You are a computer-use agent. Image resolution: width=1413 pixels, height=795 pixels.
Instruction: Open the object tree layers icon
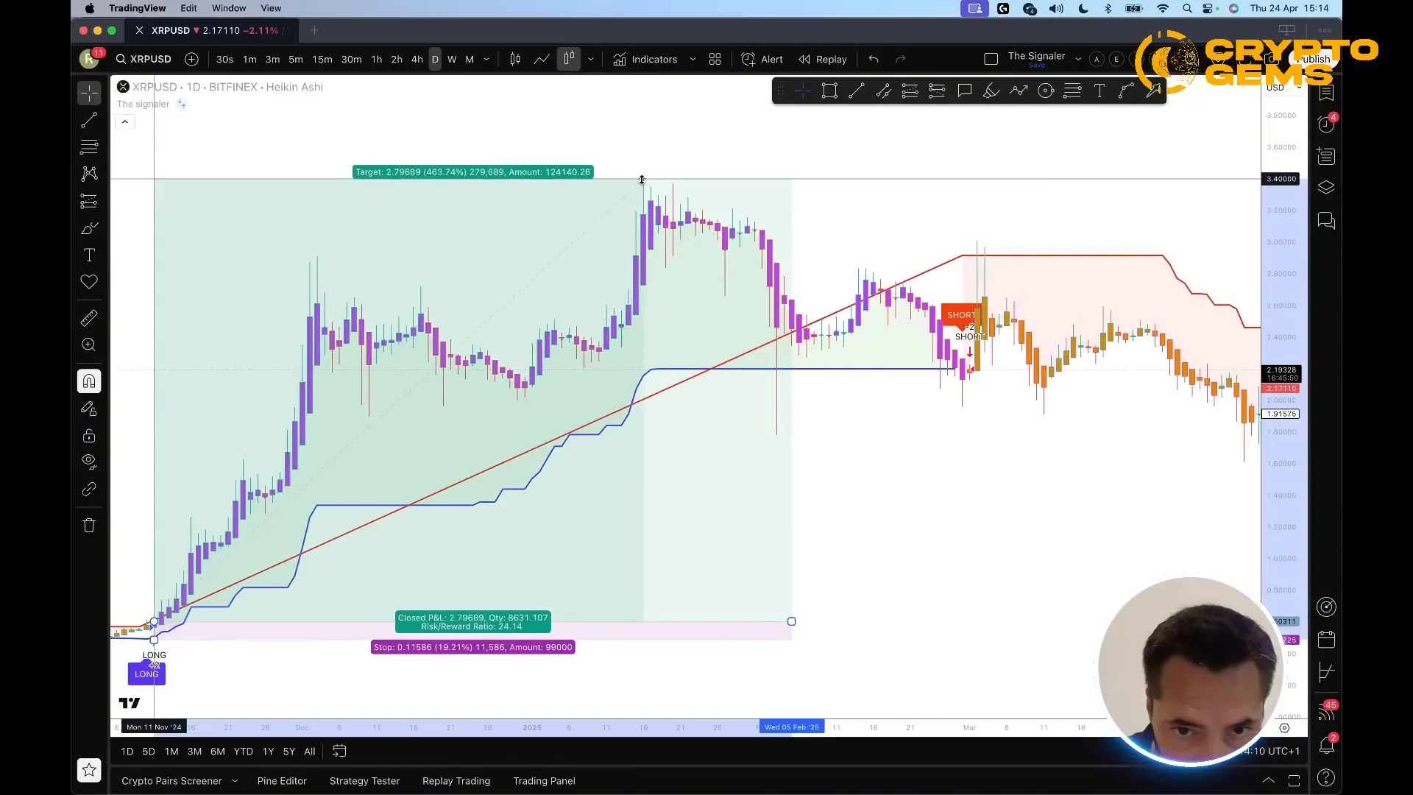pos(1326,188)
